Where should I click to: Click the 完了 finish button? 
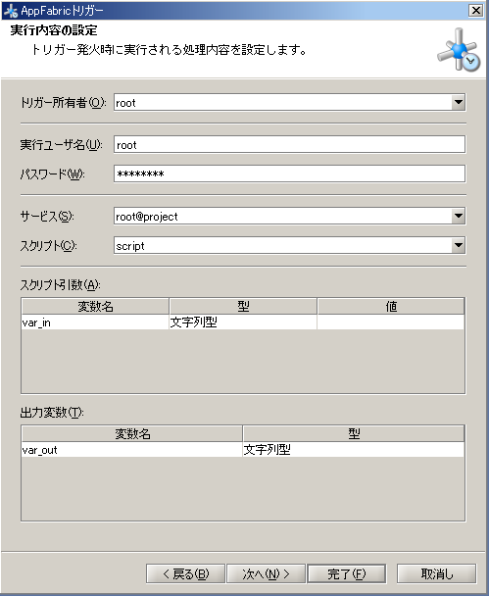(347, 573)
